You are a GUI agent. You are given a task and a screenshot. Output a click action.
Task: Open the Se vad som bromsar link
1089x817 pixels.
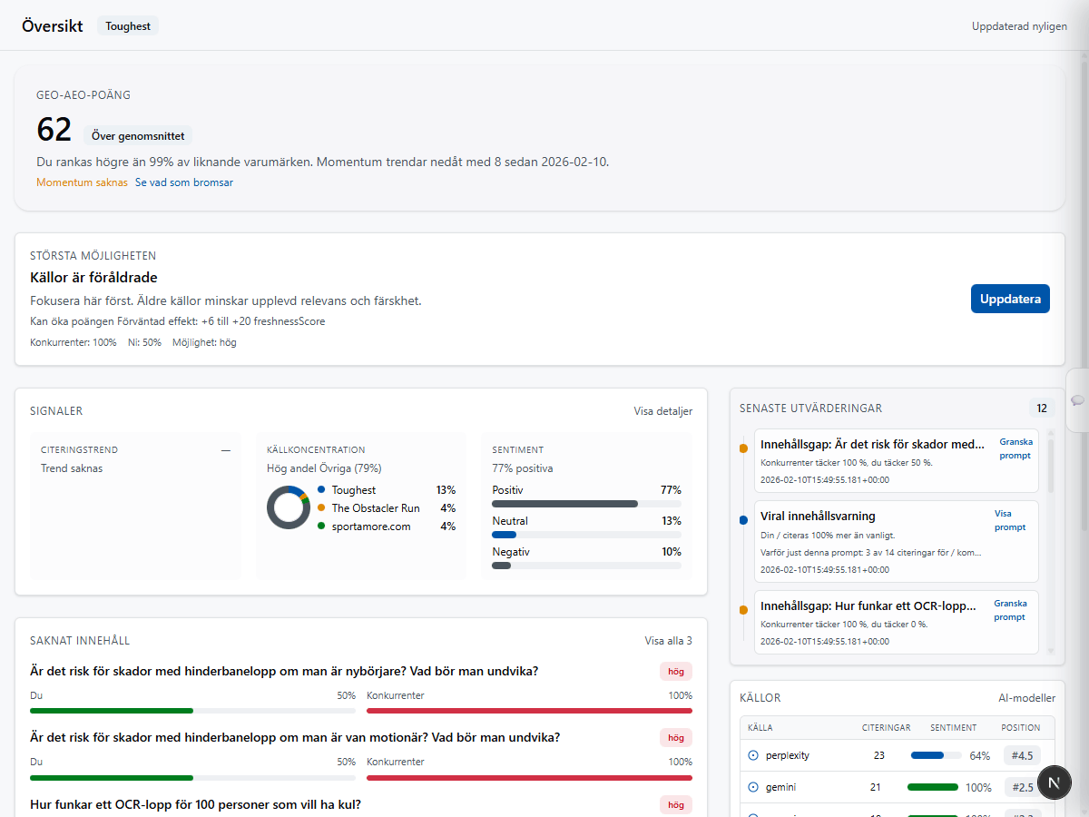click(184, 182)
